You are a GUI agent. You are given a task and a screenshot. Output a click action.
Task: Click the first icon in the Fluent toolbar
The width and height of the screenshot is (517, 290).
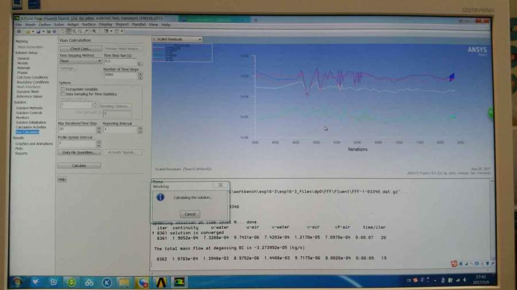coord(19,32)
